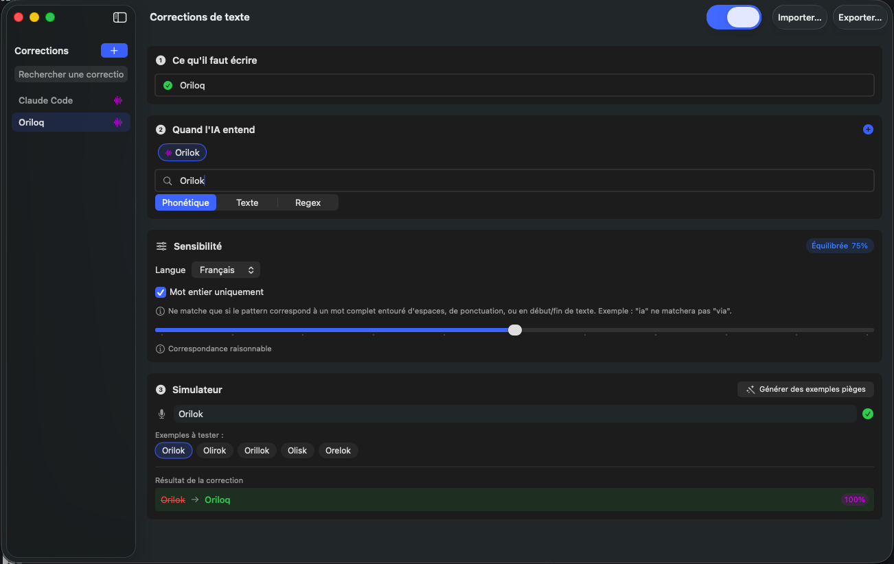894x564 pixels.
Task: Select the Phonétique matching mode
Action: tap(185, 202)
